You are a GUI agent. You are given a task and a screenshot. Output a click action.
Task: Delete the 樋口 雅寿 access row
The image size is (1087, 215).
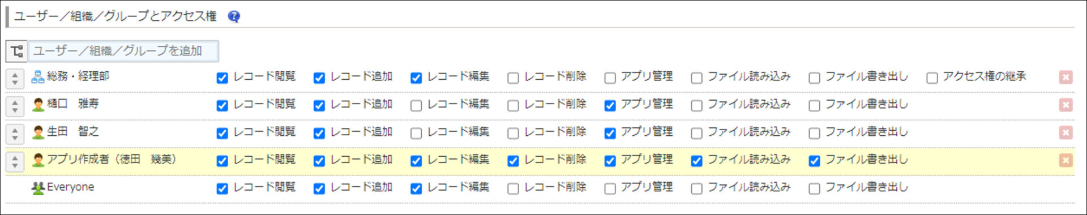pos(1065,105)
